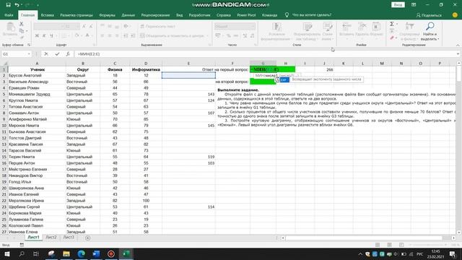Click the Cut scissors icon
Viewport: 462px width, 260px height.
click(21, 24)
